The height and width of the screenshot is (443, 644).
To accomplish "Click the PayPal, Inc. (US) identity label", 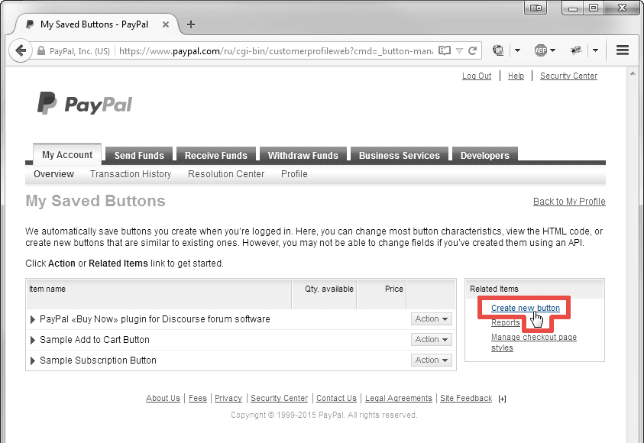I will pyautogui.click(x=79, y=51).
